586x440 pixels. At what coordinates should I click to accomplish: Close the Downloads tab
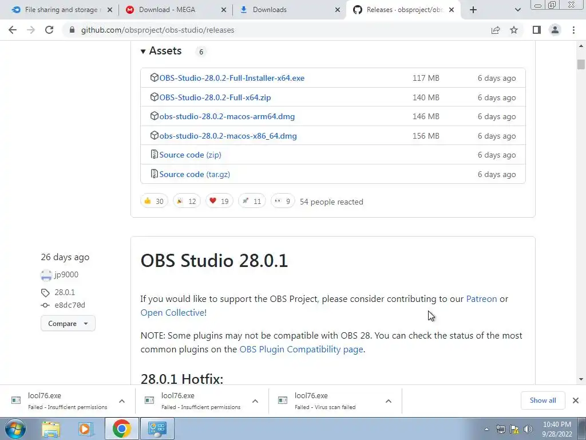point(338,10)
